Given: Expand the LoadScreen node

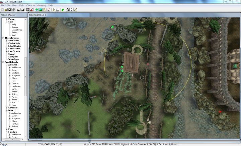Looking at the screenshot, I should point(6,51).
